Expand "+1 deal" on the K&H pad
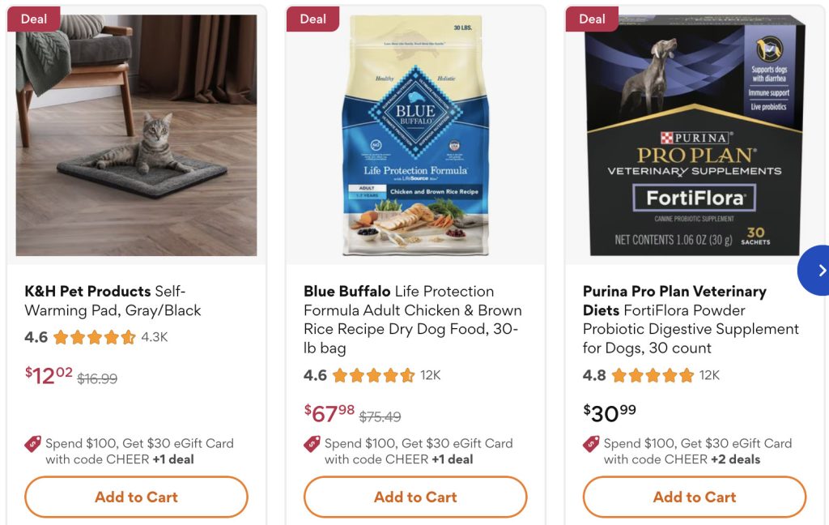 173,459
